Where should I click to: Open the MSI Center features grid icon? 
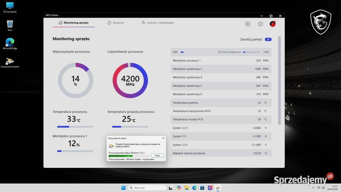point(248,24)
